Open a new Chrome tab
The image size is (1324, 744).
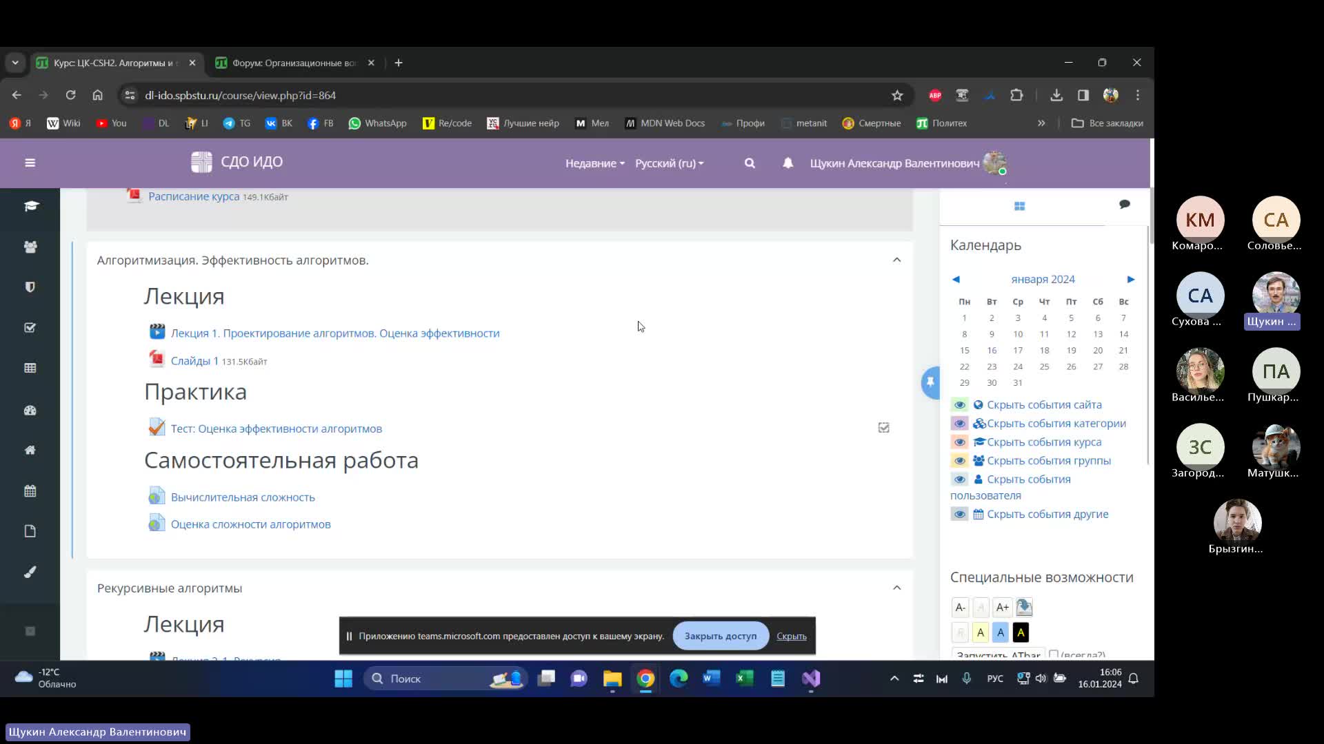tap(399, 63)
